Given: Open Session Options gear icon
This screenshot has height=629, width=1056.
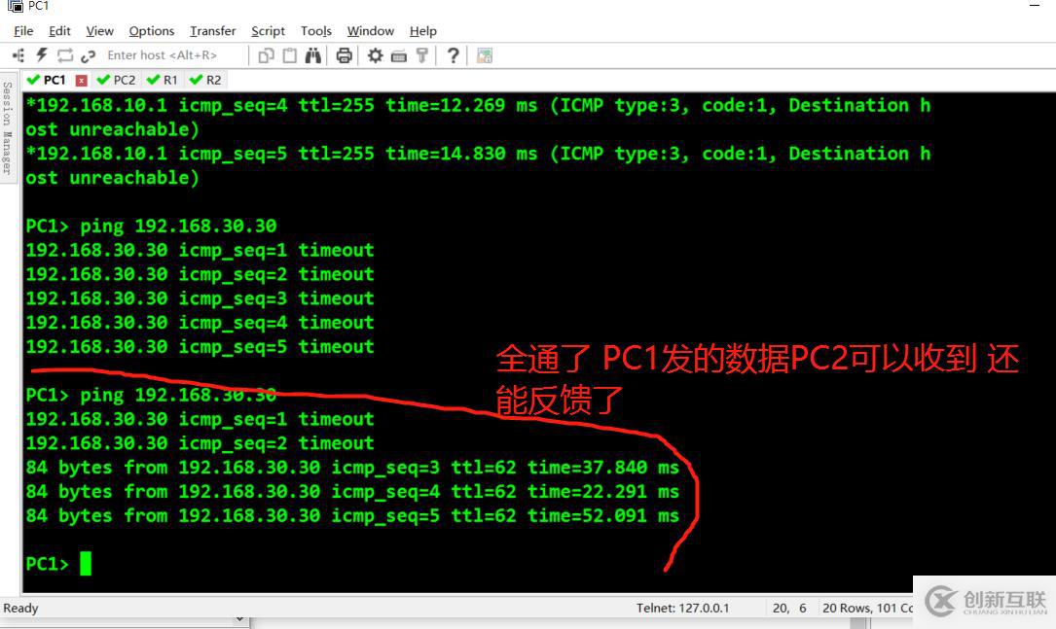Looking at the screenshot, I should pyautogui.click(x=375, y=55).
